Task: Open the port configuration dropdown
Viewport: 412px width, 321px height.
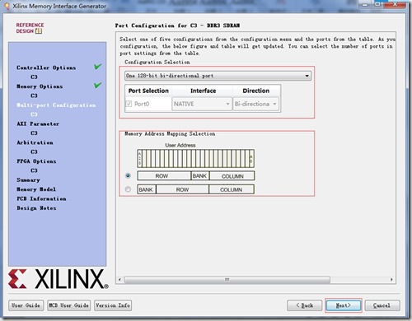Action: (218, 76)
